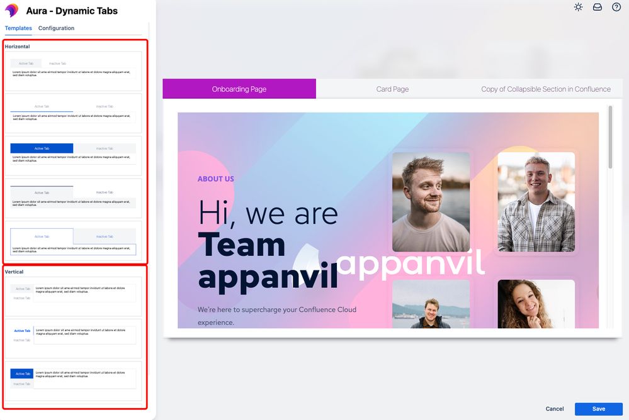This screenshot has height=420, width=629.
Task: Open the inbox tray icon
Action: (x=598, y=7)
